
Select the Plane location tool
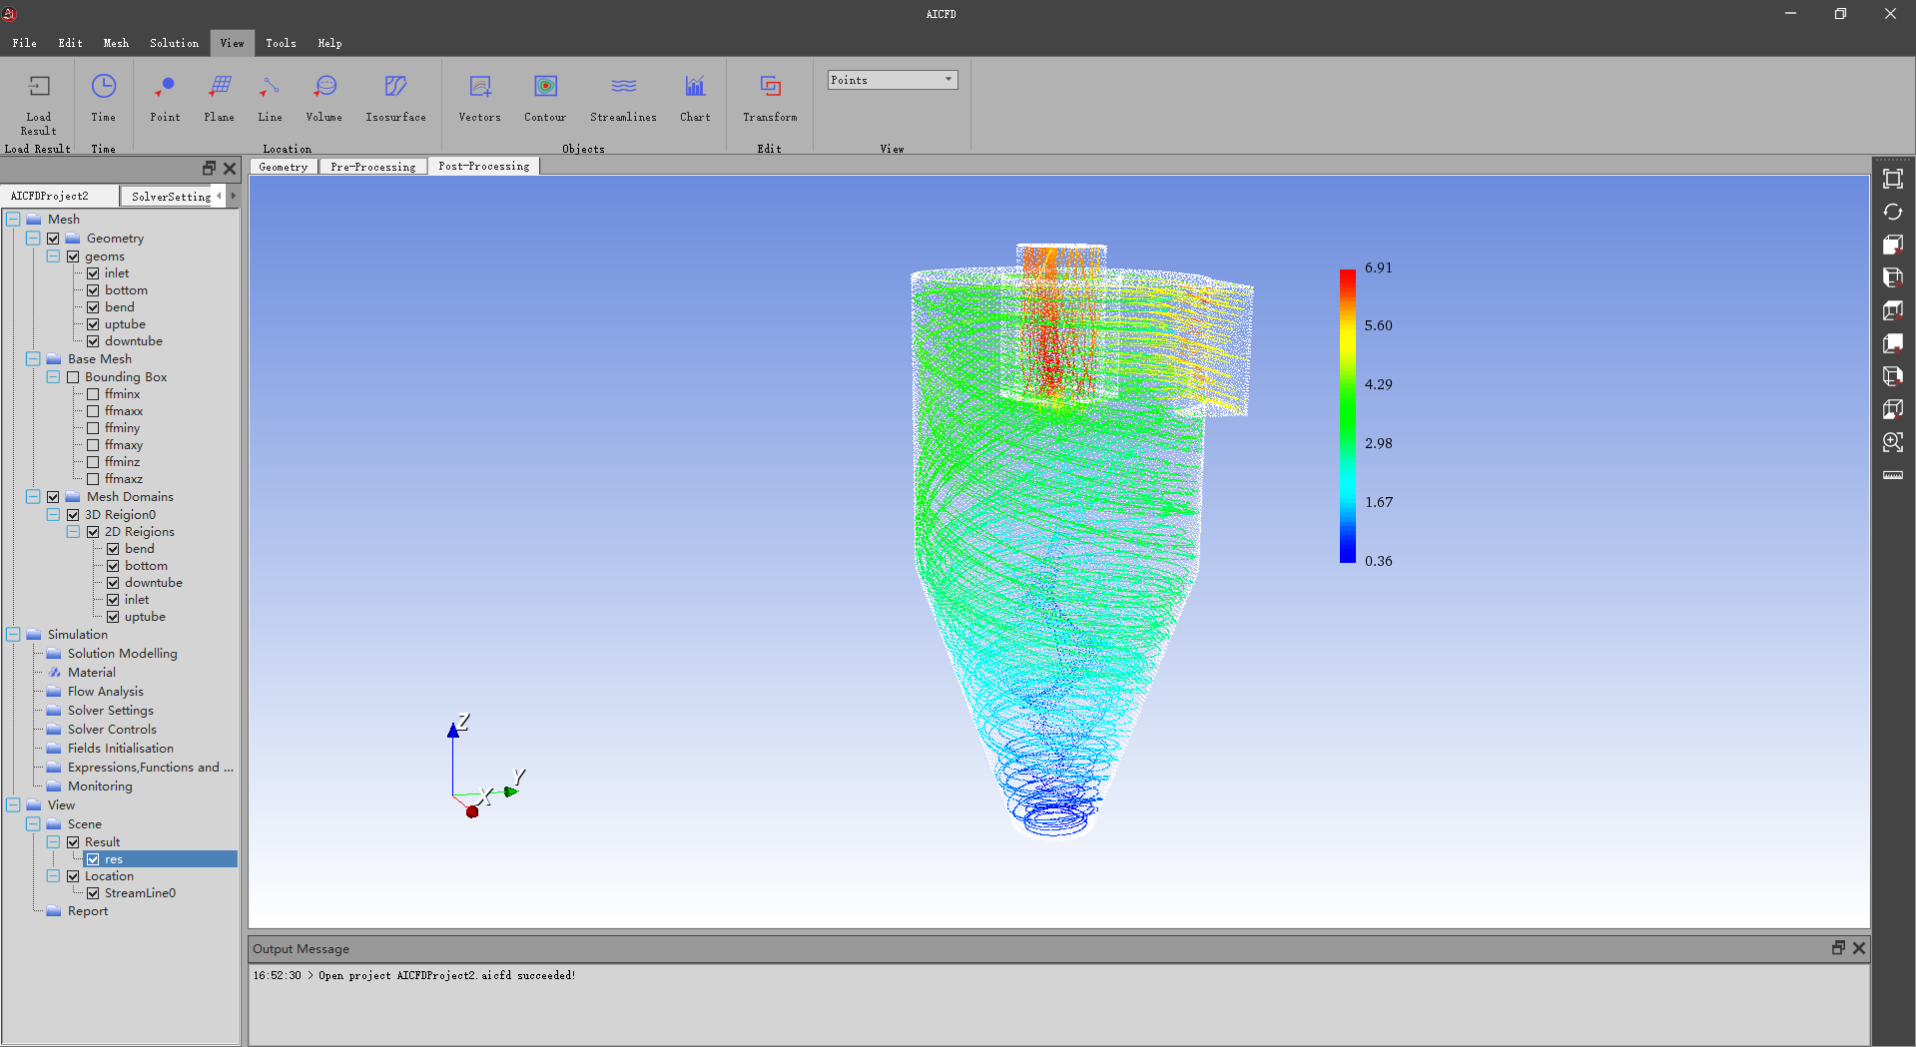pos(220,87)
